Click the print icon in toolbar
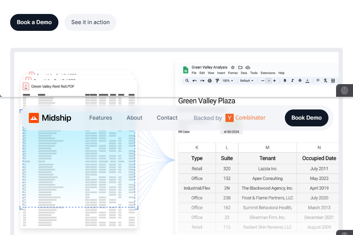 [210, 81]
